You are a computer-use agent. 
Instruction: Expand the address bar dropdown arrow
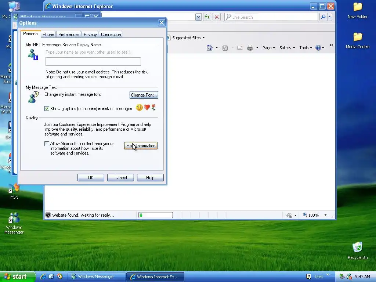coord(198,17)
